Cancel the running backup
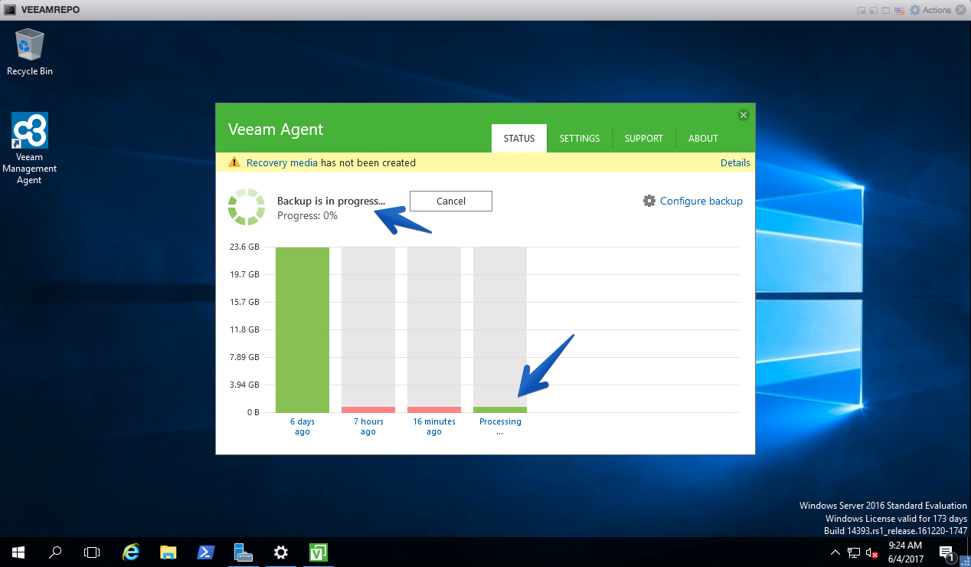The width and height of the screenshot is (971, 567). click(451, 201)
